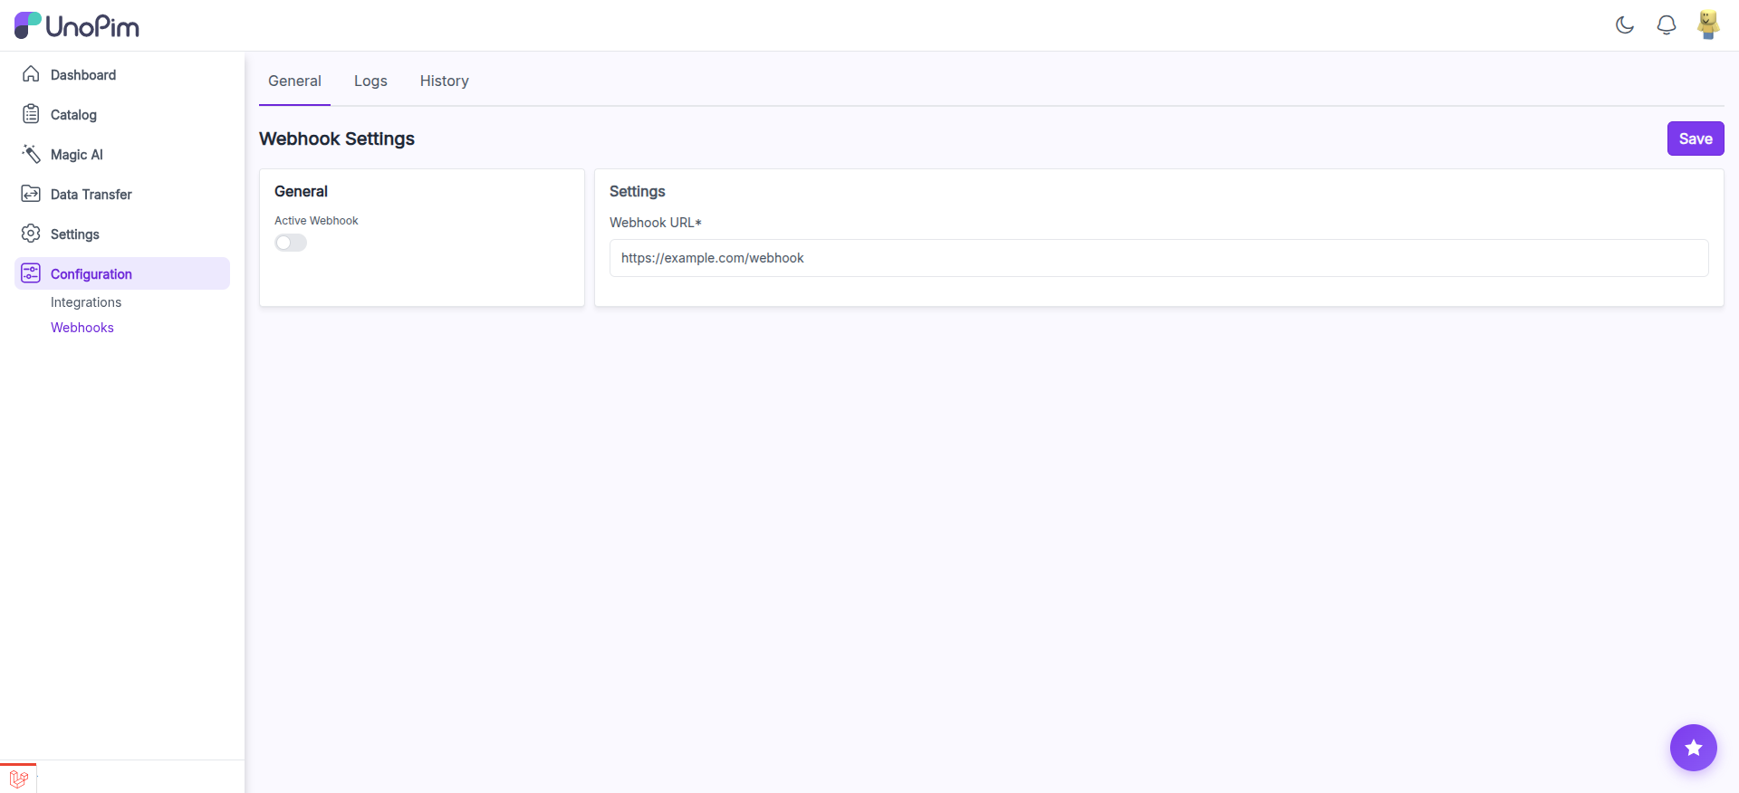
Task: Switch to the General tab
Action: (294, 81)
